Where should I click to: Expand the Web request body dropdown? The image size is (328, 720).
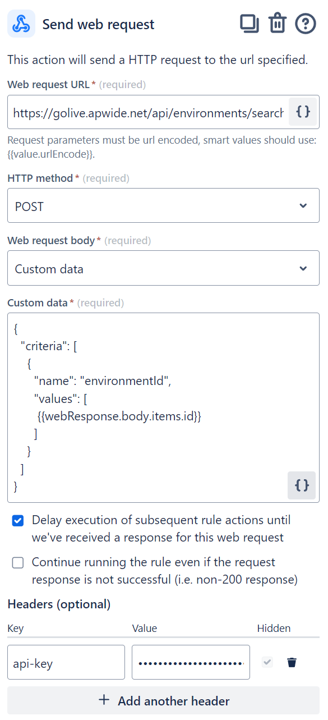tap(163, 268)
